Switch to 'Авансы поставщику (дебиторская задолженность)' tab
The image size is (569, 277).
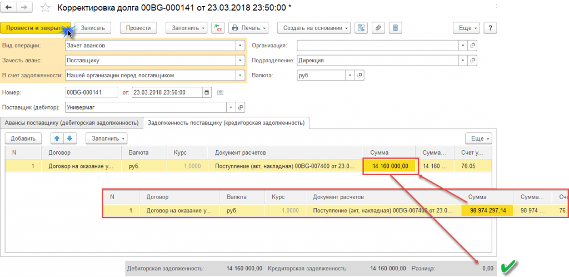[x=71, y=122]
